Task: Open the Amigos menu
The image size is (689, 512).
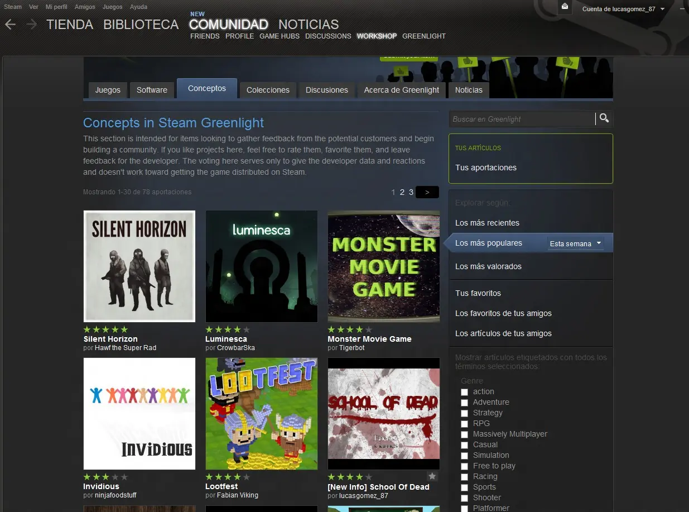Action: [x=85, y=7]
